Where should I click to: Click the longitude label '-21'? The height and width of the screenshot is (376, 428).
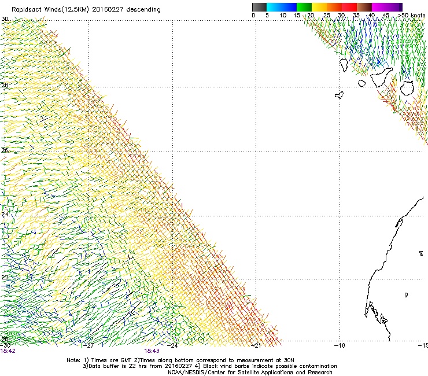256,345
